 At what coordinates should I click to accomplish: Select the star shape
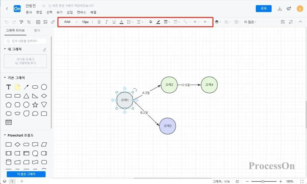coord(35,105)
